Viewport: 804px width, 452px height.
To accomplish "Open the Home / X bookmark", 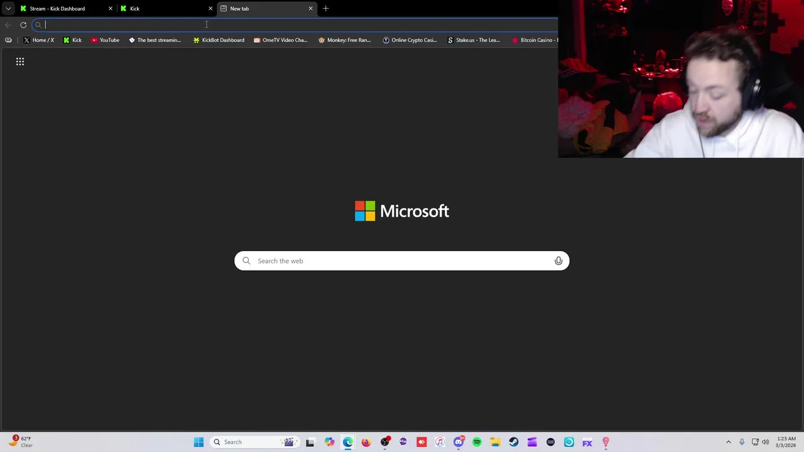I will click(x=38, y=40).
